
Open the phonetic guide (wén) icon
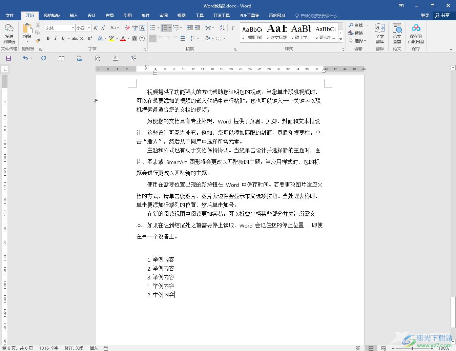coord(135,28)
